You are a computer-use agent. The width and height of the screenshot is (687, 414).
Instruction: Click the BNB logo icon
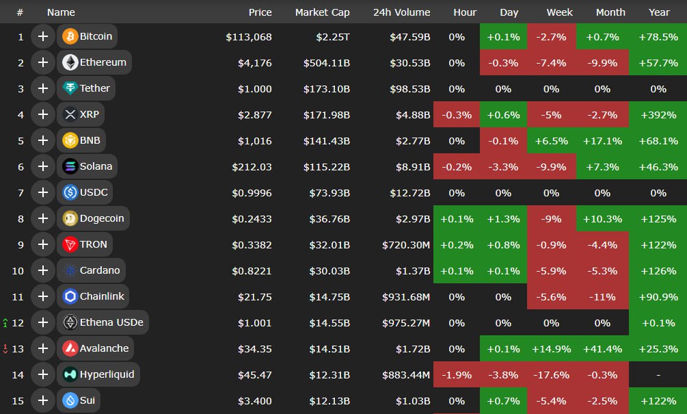pos(70,140)
